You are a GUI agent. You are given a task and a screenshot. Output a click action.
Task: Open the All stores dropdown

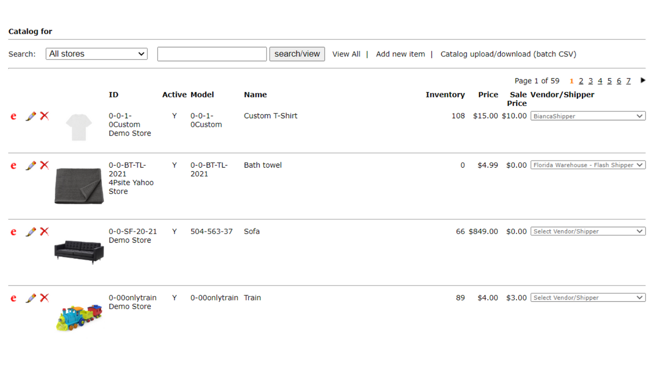pyautogui.click(x=96, y=54)
